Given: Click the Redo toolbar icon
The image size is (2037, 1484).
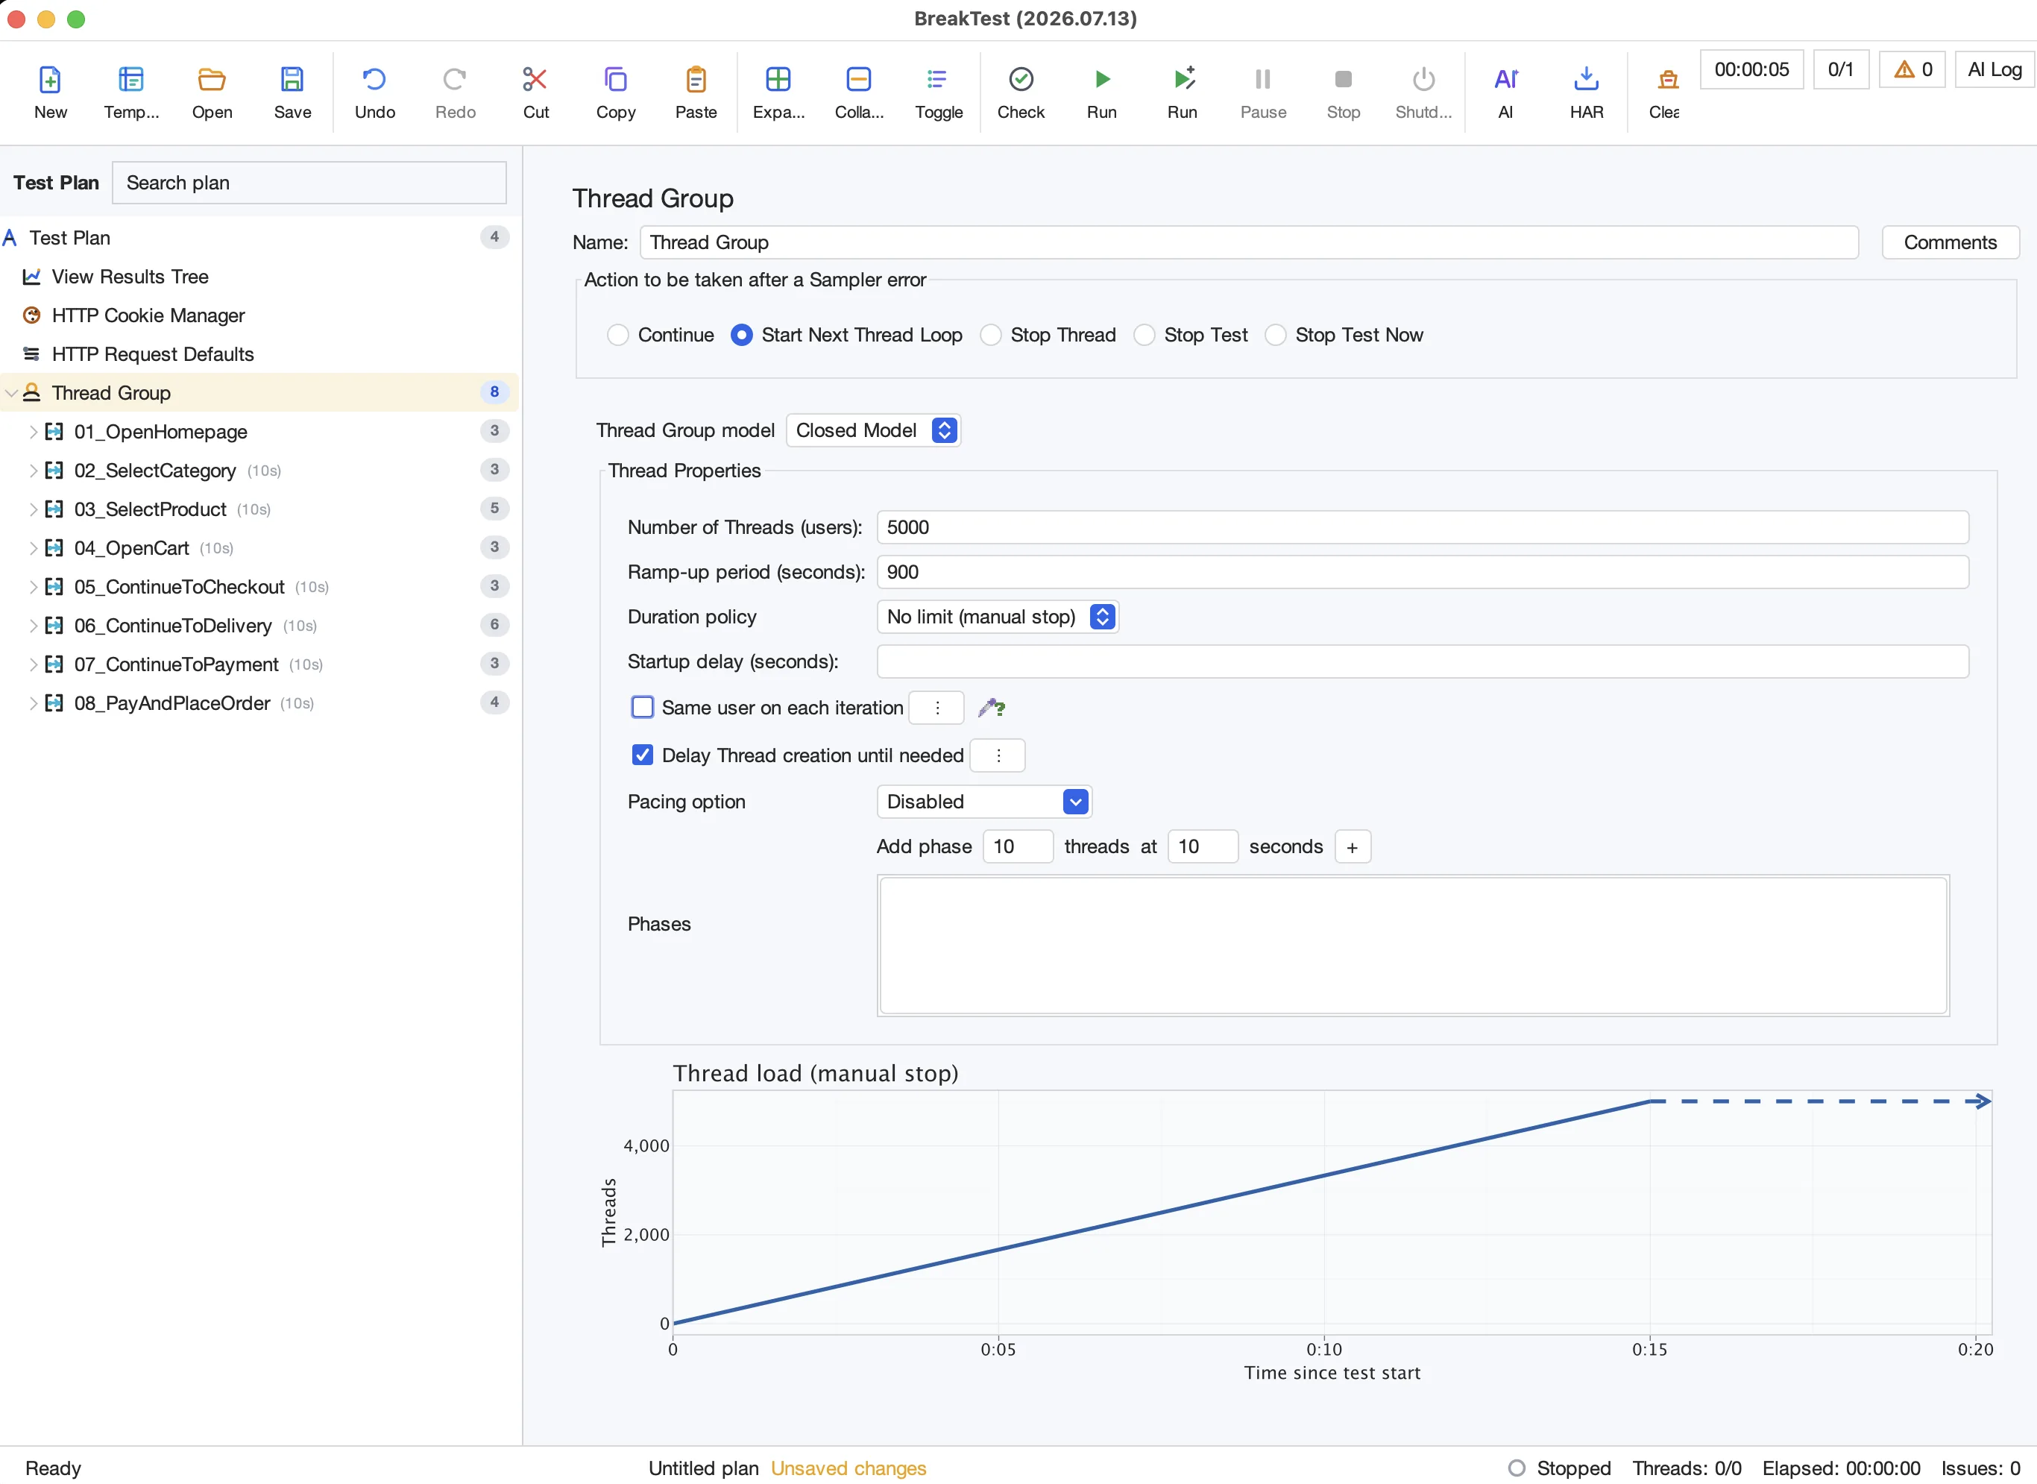Looking at the screenshot, I should (x=456, y=80).
